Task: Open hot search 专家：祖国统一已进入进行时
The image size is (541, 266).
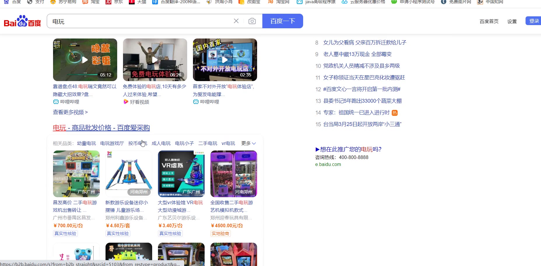Action: click(356, 113)
